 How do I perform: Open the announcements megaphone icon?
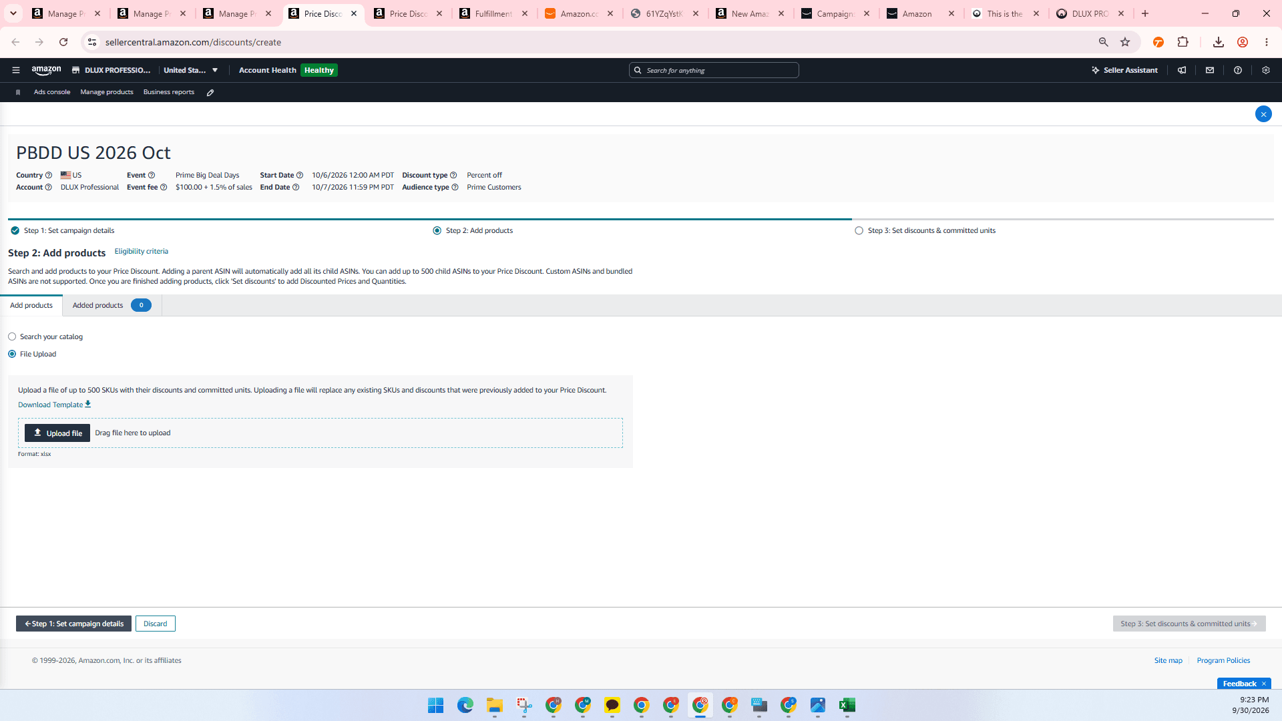[x=1182, y=70]
